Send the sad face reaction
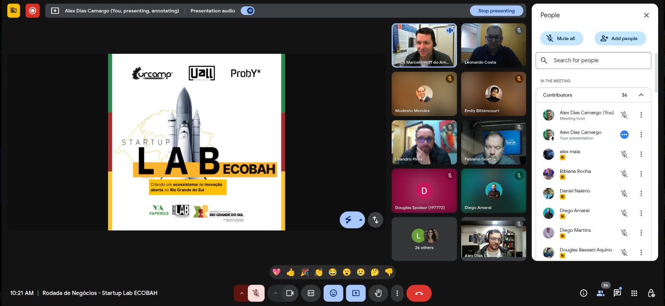665x306 pixels. tap(360, 272)
